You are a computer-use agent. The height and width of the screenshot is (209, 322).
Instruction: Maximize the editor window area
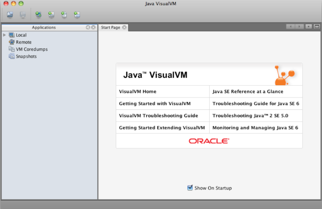pos(317,27)
